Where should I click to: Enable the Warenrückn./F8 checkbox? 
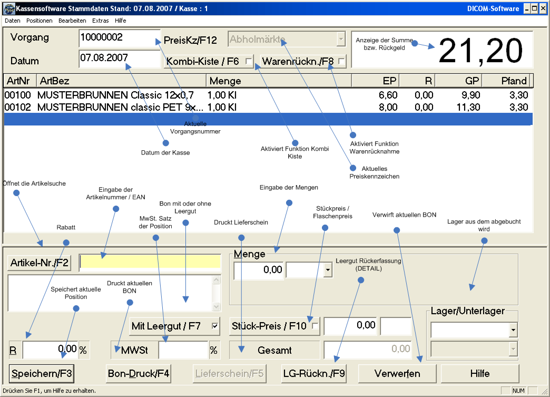click(341, 62)
